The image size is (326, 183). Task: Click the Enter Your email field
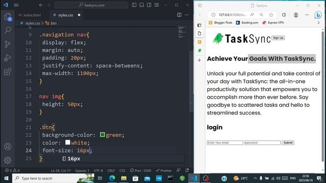(x=225, y=142)
